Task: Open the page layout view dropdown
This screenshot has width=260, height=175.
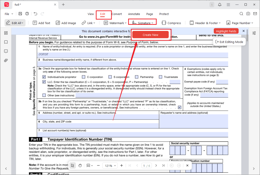Action: click(90, 165)
